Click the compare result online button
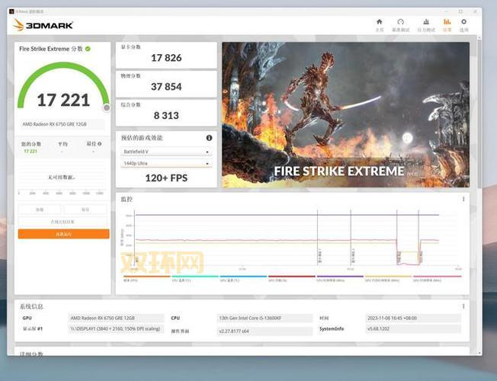The width and height of the screenshot is (497, 381). pos(63,222)
